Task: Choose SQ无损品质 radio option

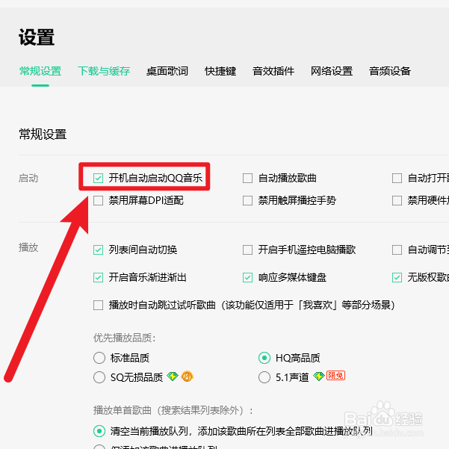Action: click(99, 377)
